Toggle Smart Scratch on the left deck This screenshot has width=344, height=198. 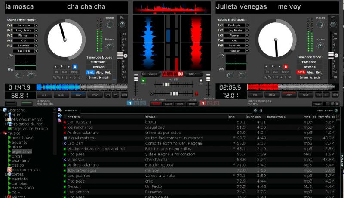coord(99,77)
